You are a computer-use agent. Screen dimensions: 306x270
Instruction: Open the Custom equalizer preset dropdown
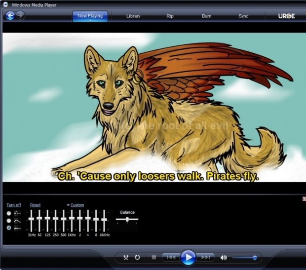tap(76, 205)
